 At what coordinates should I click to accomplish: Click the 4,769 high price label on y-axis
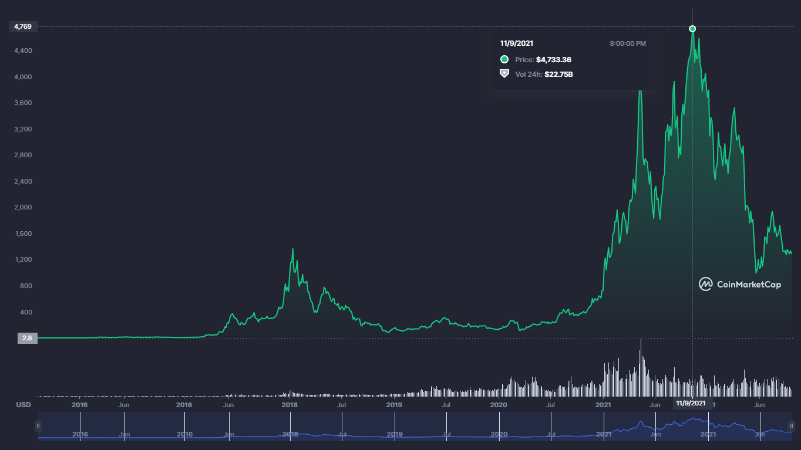pos(22,26)
